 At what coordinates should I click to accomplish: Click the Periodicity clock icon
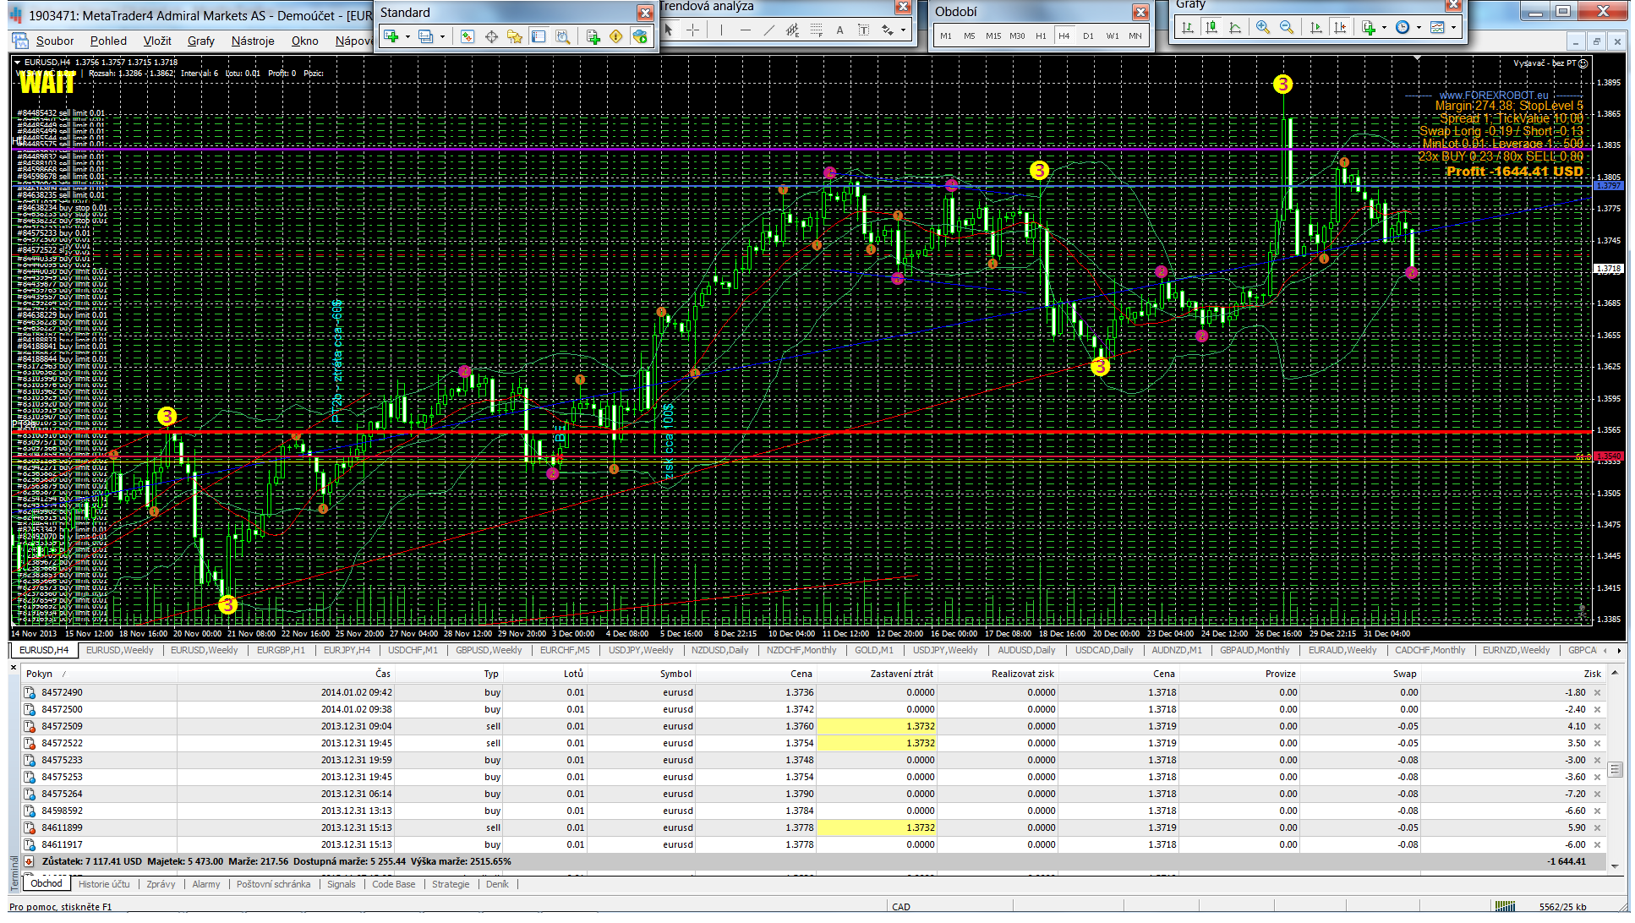pyautogui.click(x=1403, y=27)
